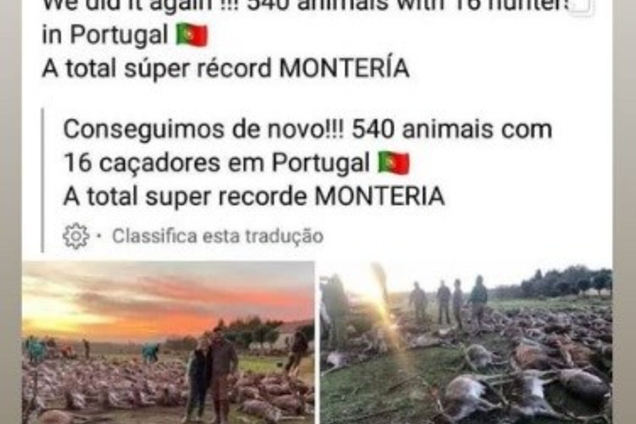Select the "A total súper récord MONTERÍA" line

(226, 68)
